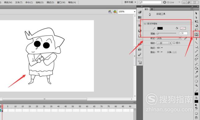Click the search input field at top
This screenshot has width=200, height=120.
click(150, 2)
